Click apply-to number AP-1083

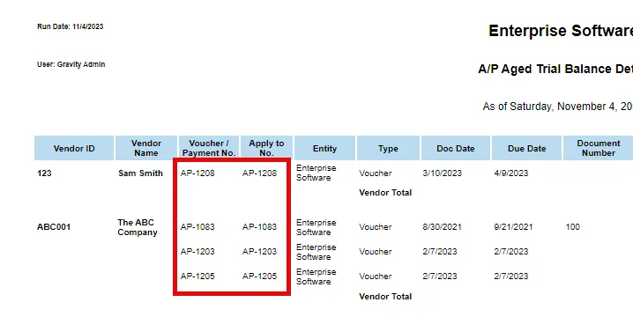(x=259, y=226)
